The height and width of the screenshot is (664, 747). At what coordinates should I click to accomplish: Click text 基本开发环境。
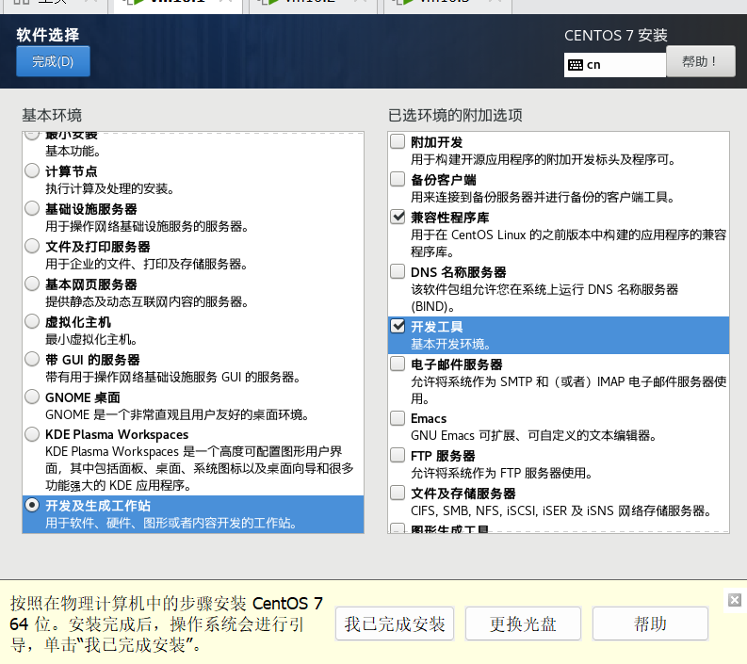pos(450,344)
